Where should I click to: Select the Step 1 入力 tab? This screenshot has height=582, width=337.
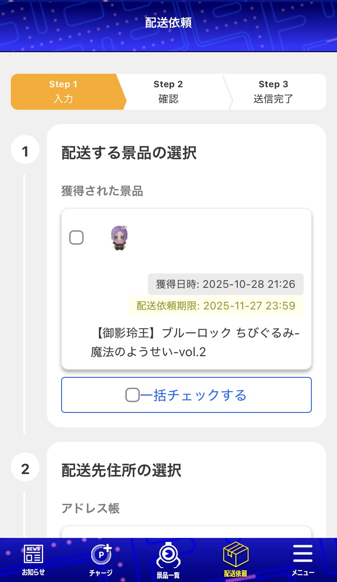click(x=64, y=92)
